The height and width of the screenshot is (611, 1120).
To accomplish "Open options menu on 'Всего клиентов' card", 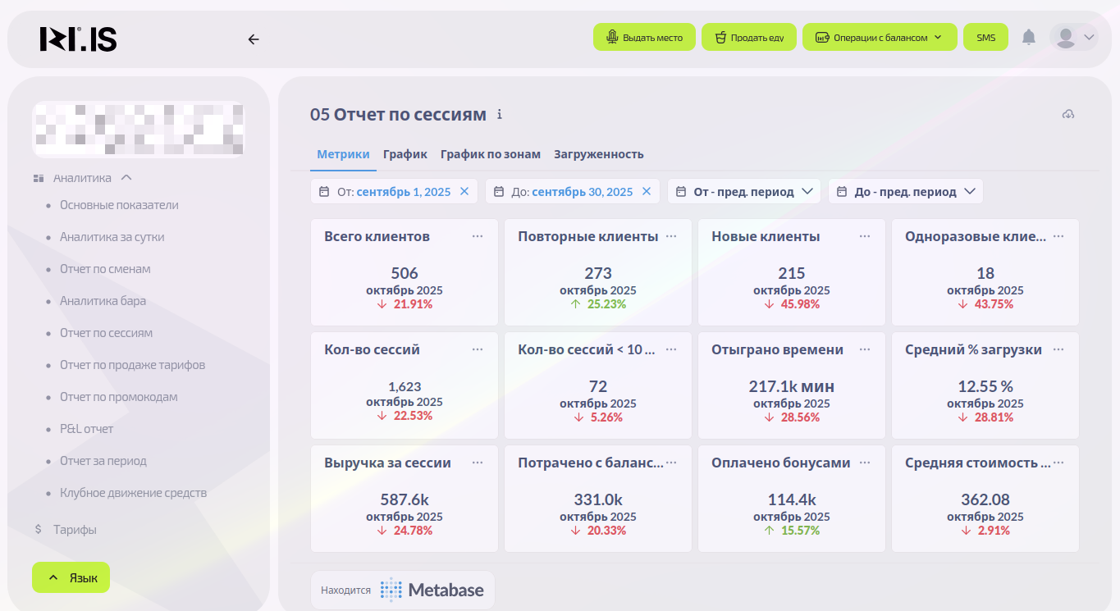I will [478, 236].
